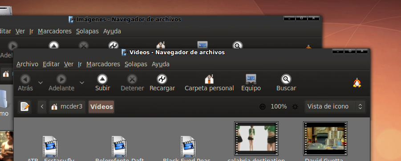Click the penguin throbber icon in Vídeos window

click(x=357, y=83)
